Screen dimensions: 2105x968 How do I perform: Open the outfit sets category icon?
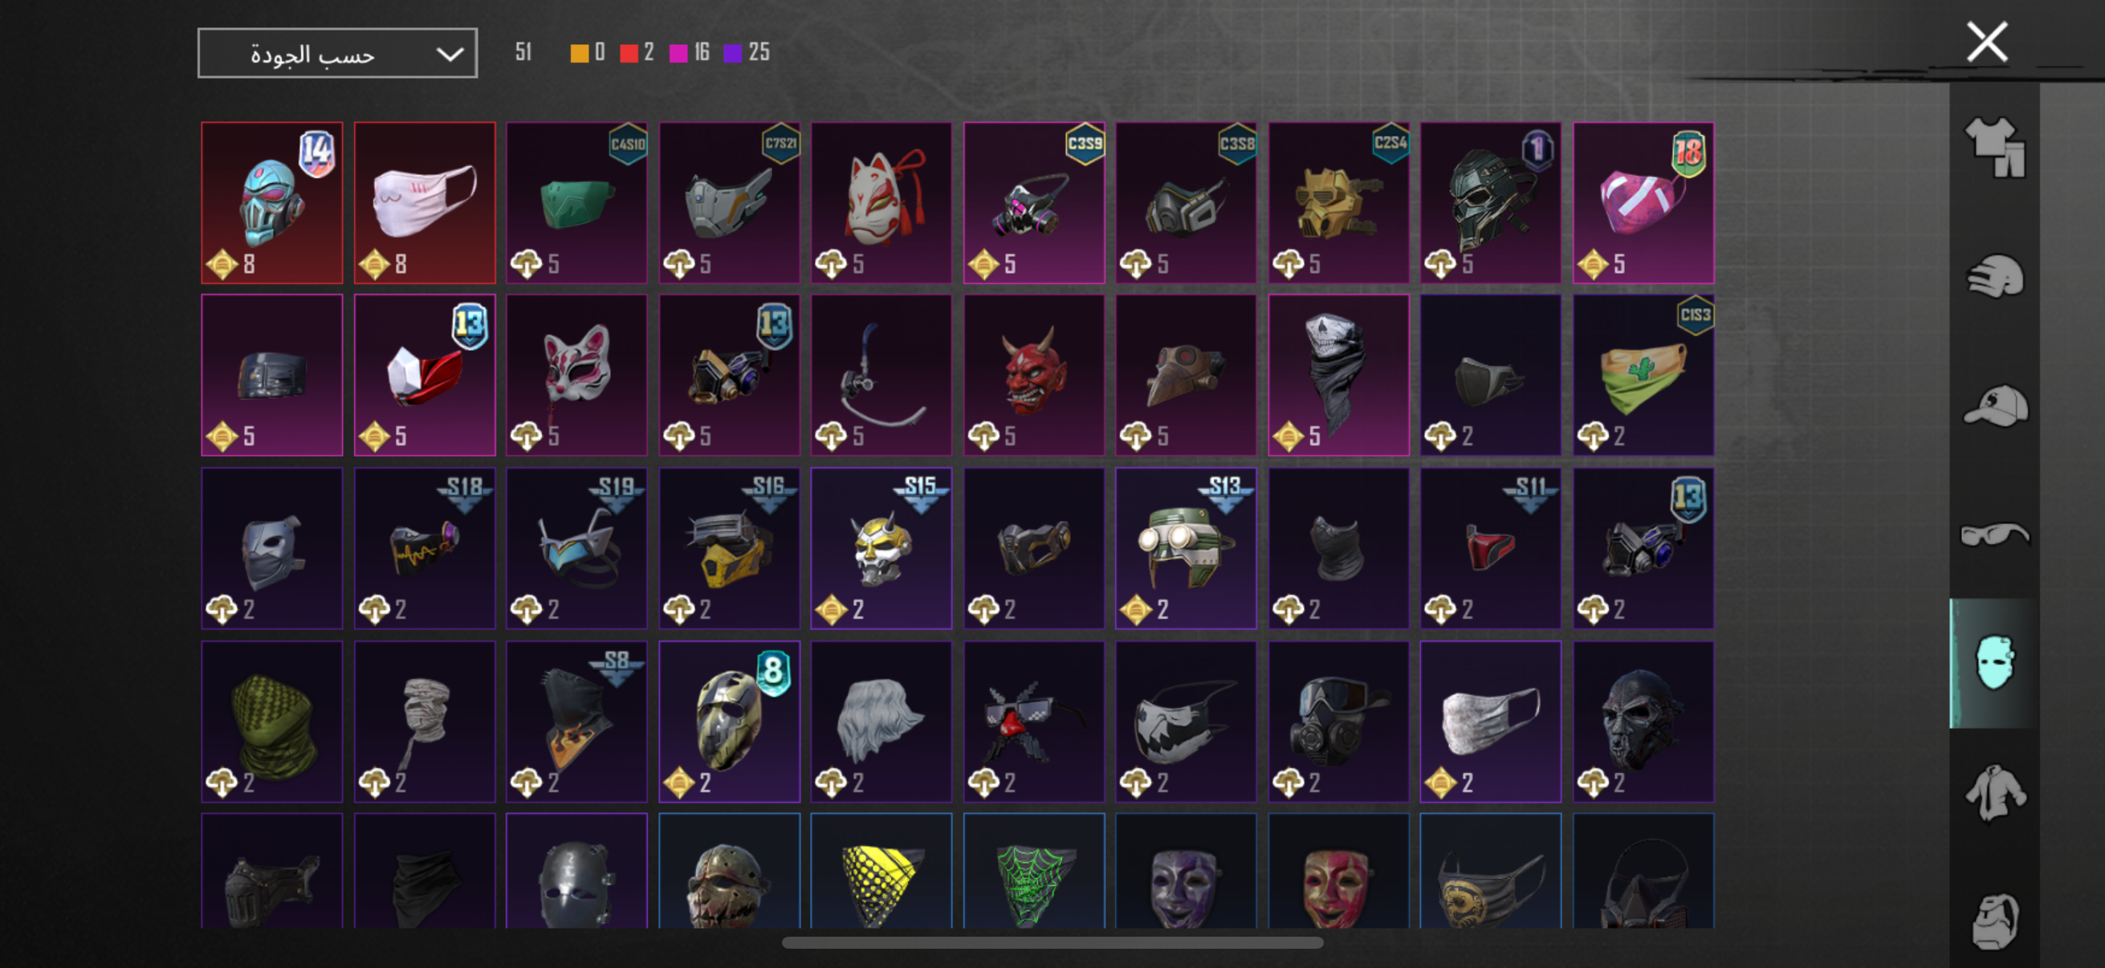[1995, 148]
